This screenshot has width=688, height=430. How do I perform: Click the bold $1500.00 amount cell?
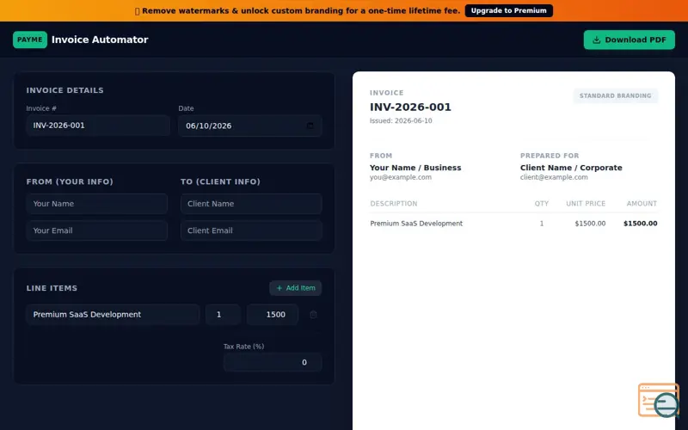coord(640,224)
